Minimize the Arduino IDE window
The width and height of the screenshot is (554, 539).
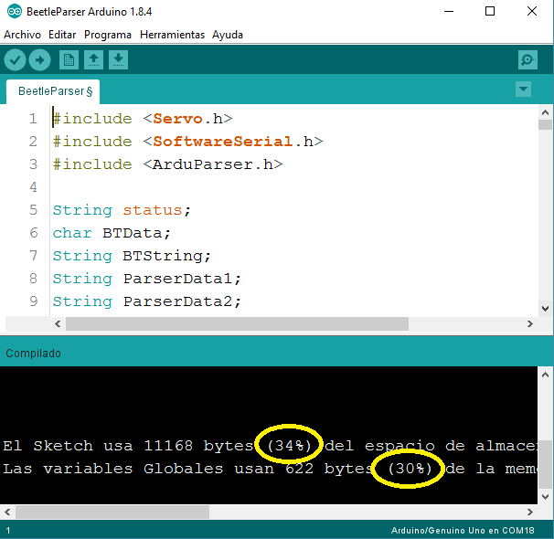[x=449, y=11]
